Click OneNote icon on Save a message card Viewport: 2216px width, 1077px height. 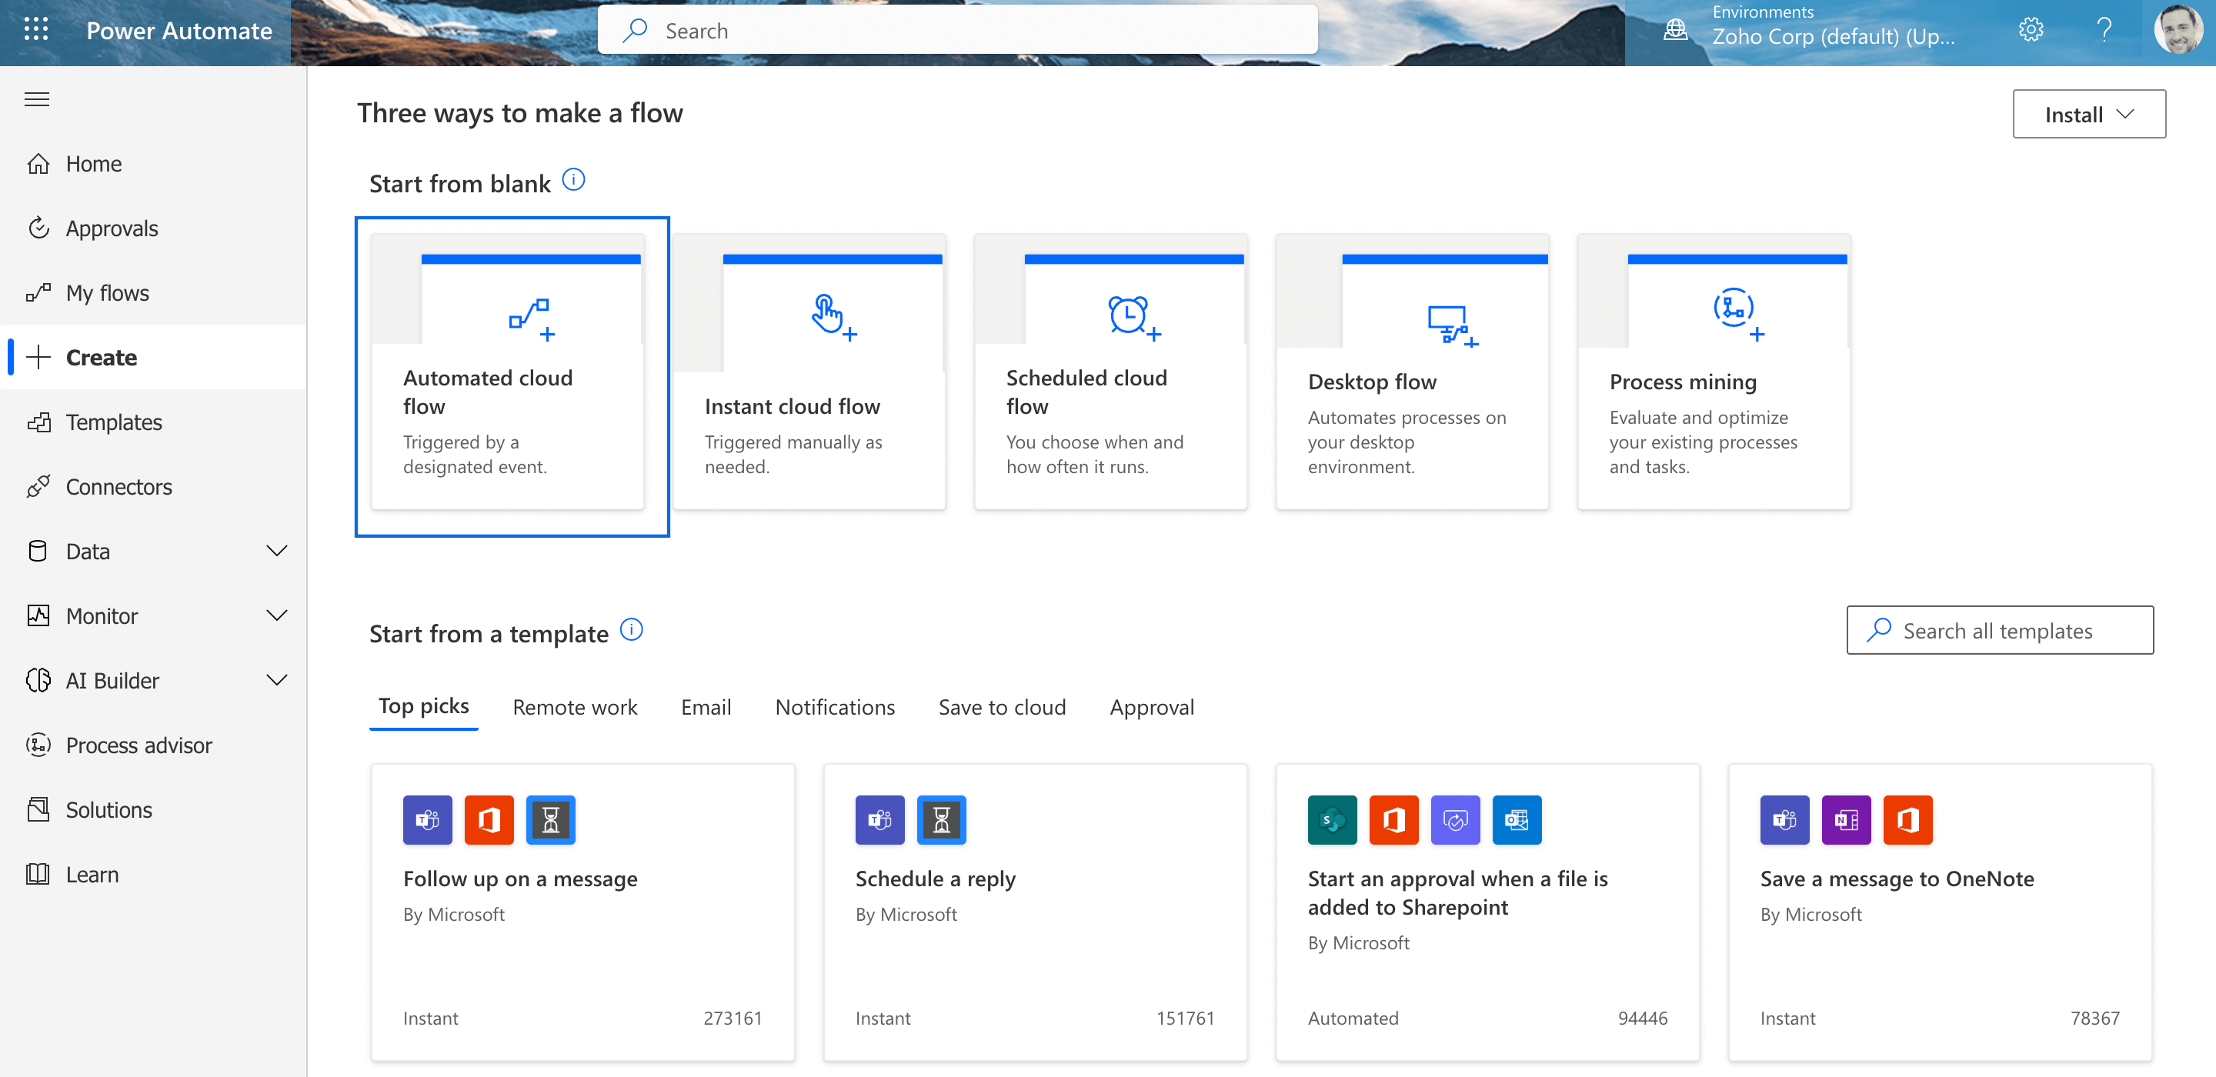tap(1846, 820)
